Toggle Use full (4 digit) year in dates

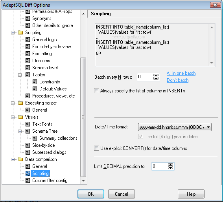[x=140, y=137]
